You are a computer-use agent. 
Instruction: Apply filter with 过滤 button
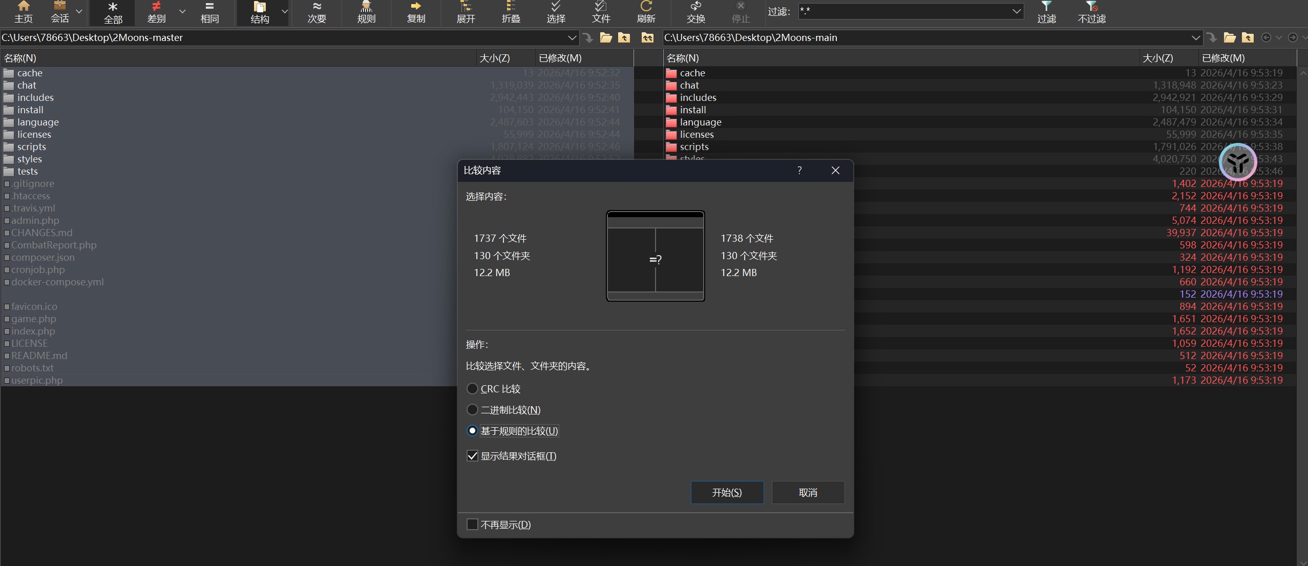pyautogui.click(x=1046, y=12)
